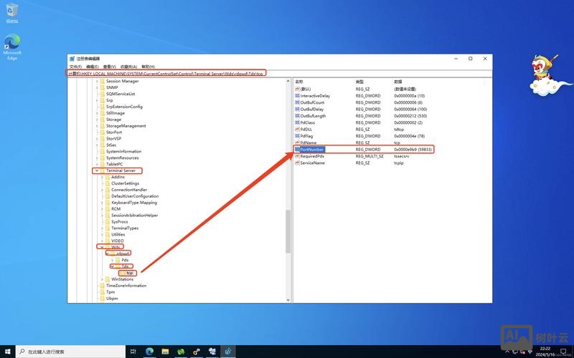Click the Task View taskbar icon
Image resolution: width=574 pixels, height=358 pixels.
click(x=133, y=352)
